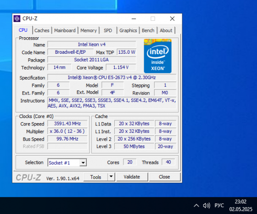This screenshot has width=257, height=214.
Task: Expand the Socket #1 selection dropdown
Action: [x=83, y=163]
